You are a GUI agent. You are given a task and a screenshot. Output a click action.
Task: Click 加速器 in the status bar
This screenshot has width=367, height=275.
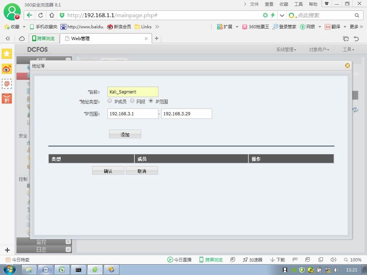(x=253, y=260)
